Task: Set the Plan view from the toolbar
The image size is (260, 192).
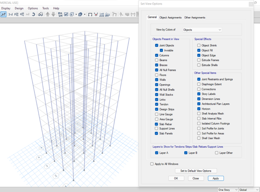Action: click(16, 14)
